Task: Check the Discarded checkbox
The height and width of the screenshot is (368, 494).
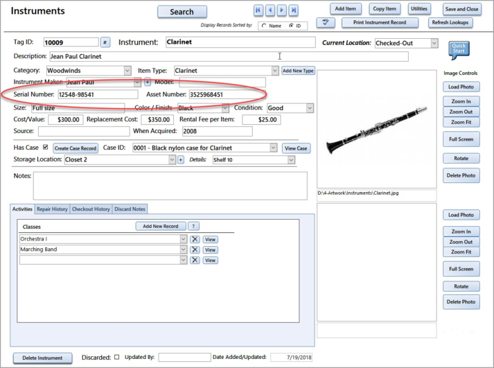Action: click(x=116, y=358)
